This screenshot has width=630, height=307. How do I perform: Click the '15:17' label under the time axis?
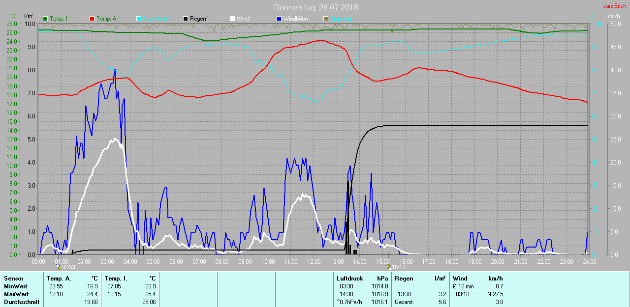pos(399,267)
